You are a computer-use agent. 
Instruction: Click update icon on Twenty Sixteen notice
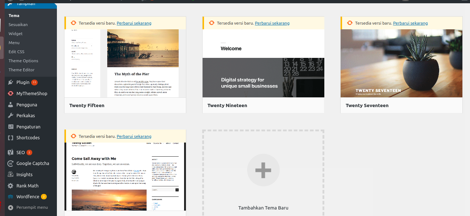point(74,136)
